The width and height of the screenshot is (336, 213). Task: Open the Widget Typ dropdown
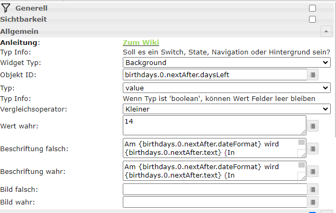pos(226,63)
